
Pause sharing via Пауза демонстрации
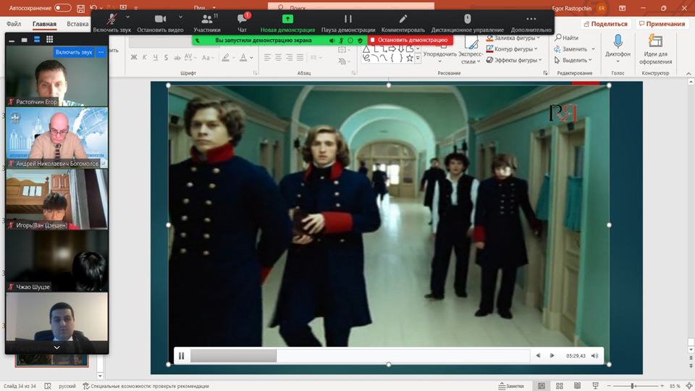pos(348,22)
